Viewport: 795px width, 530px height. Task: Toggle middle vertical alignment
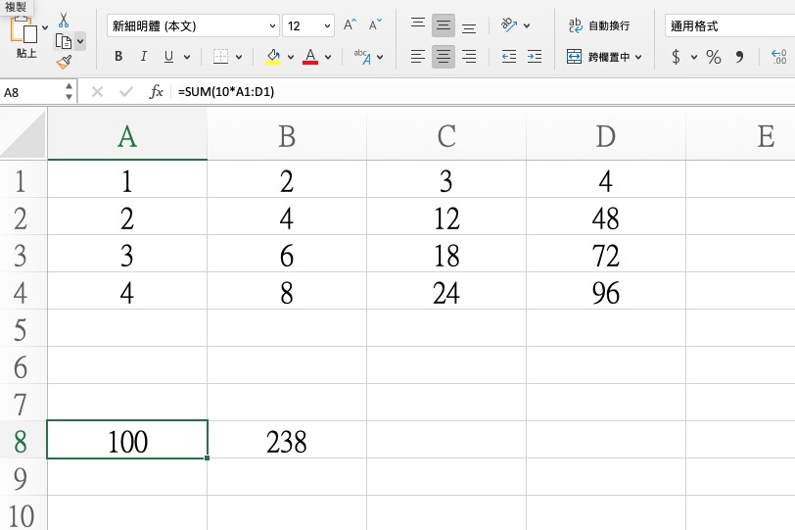[x=444, y=25]
